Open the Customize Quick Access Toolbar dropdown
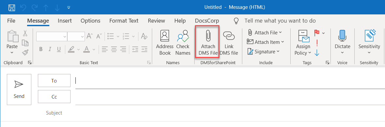The height and width of the screenshot is (127, 385). coord(69,8)
